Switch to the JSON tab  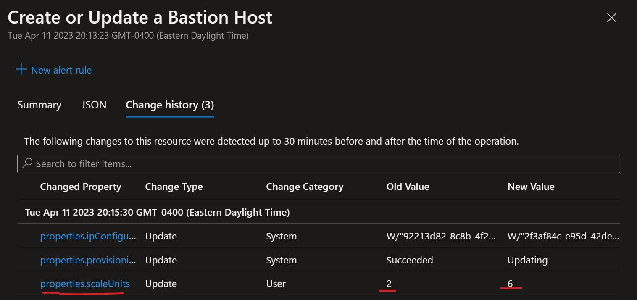point(94,105)
